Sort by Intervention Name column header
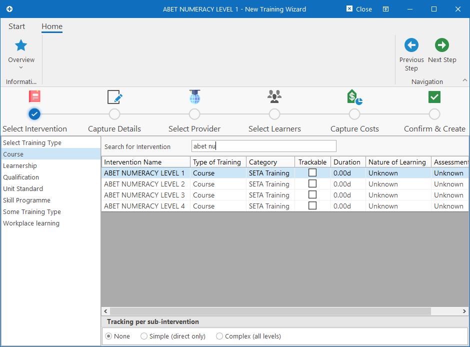The width and height of the screenshot is (470, 347). point(145,162)
